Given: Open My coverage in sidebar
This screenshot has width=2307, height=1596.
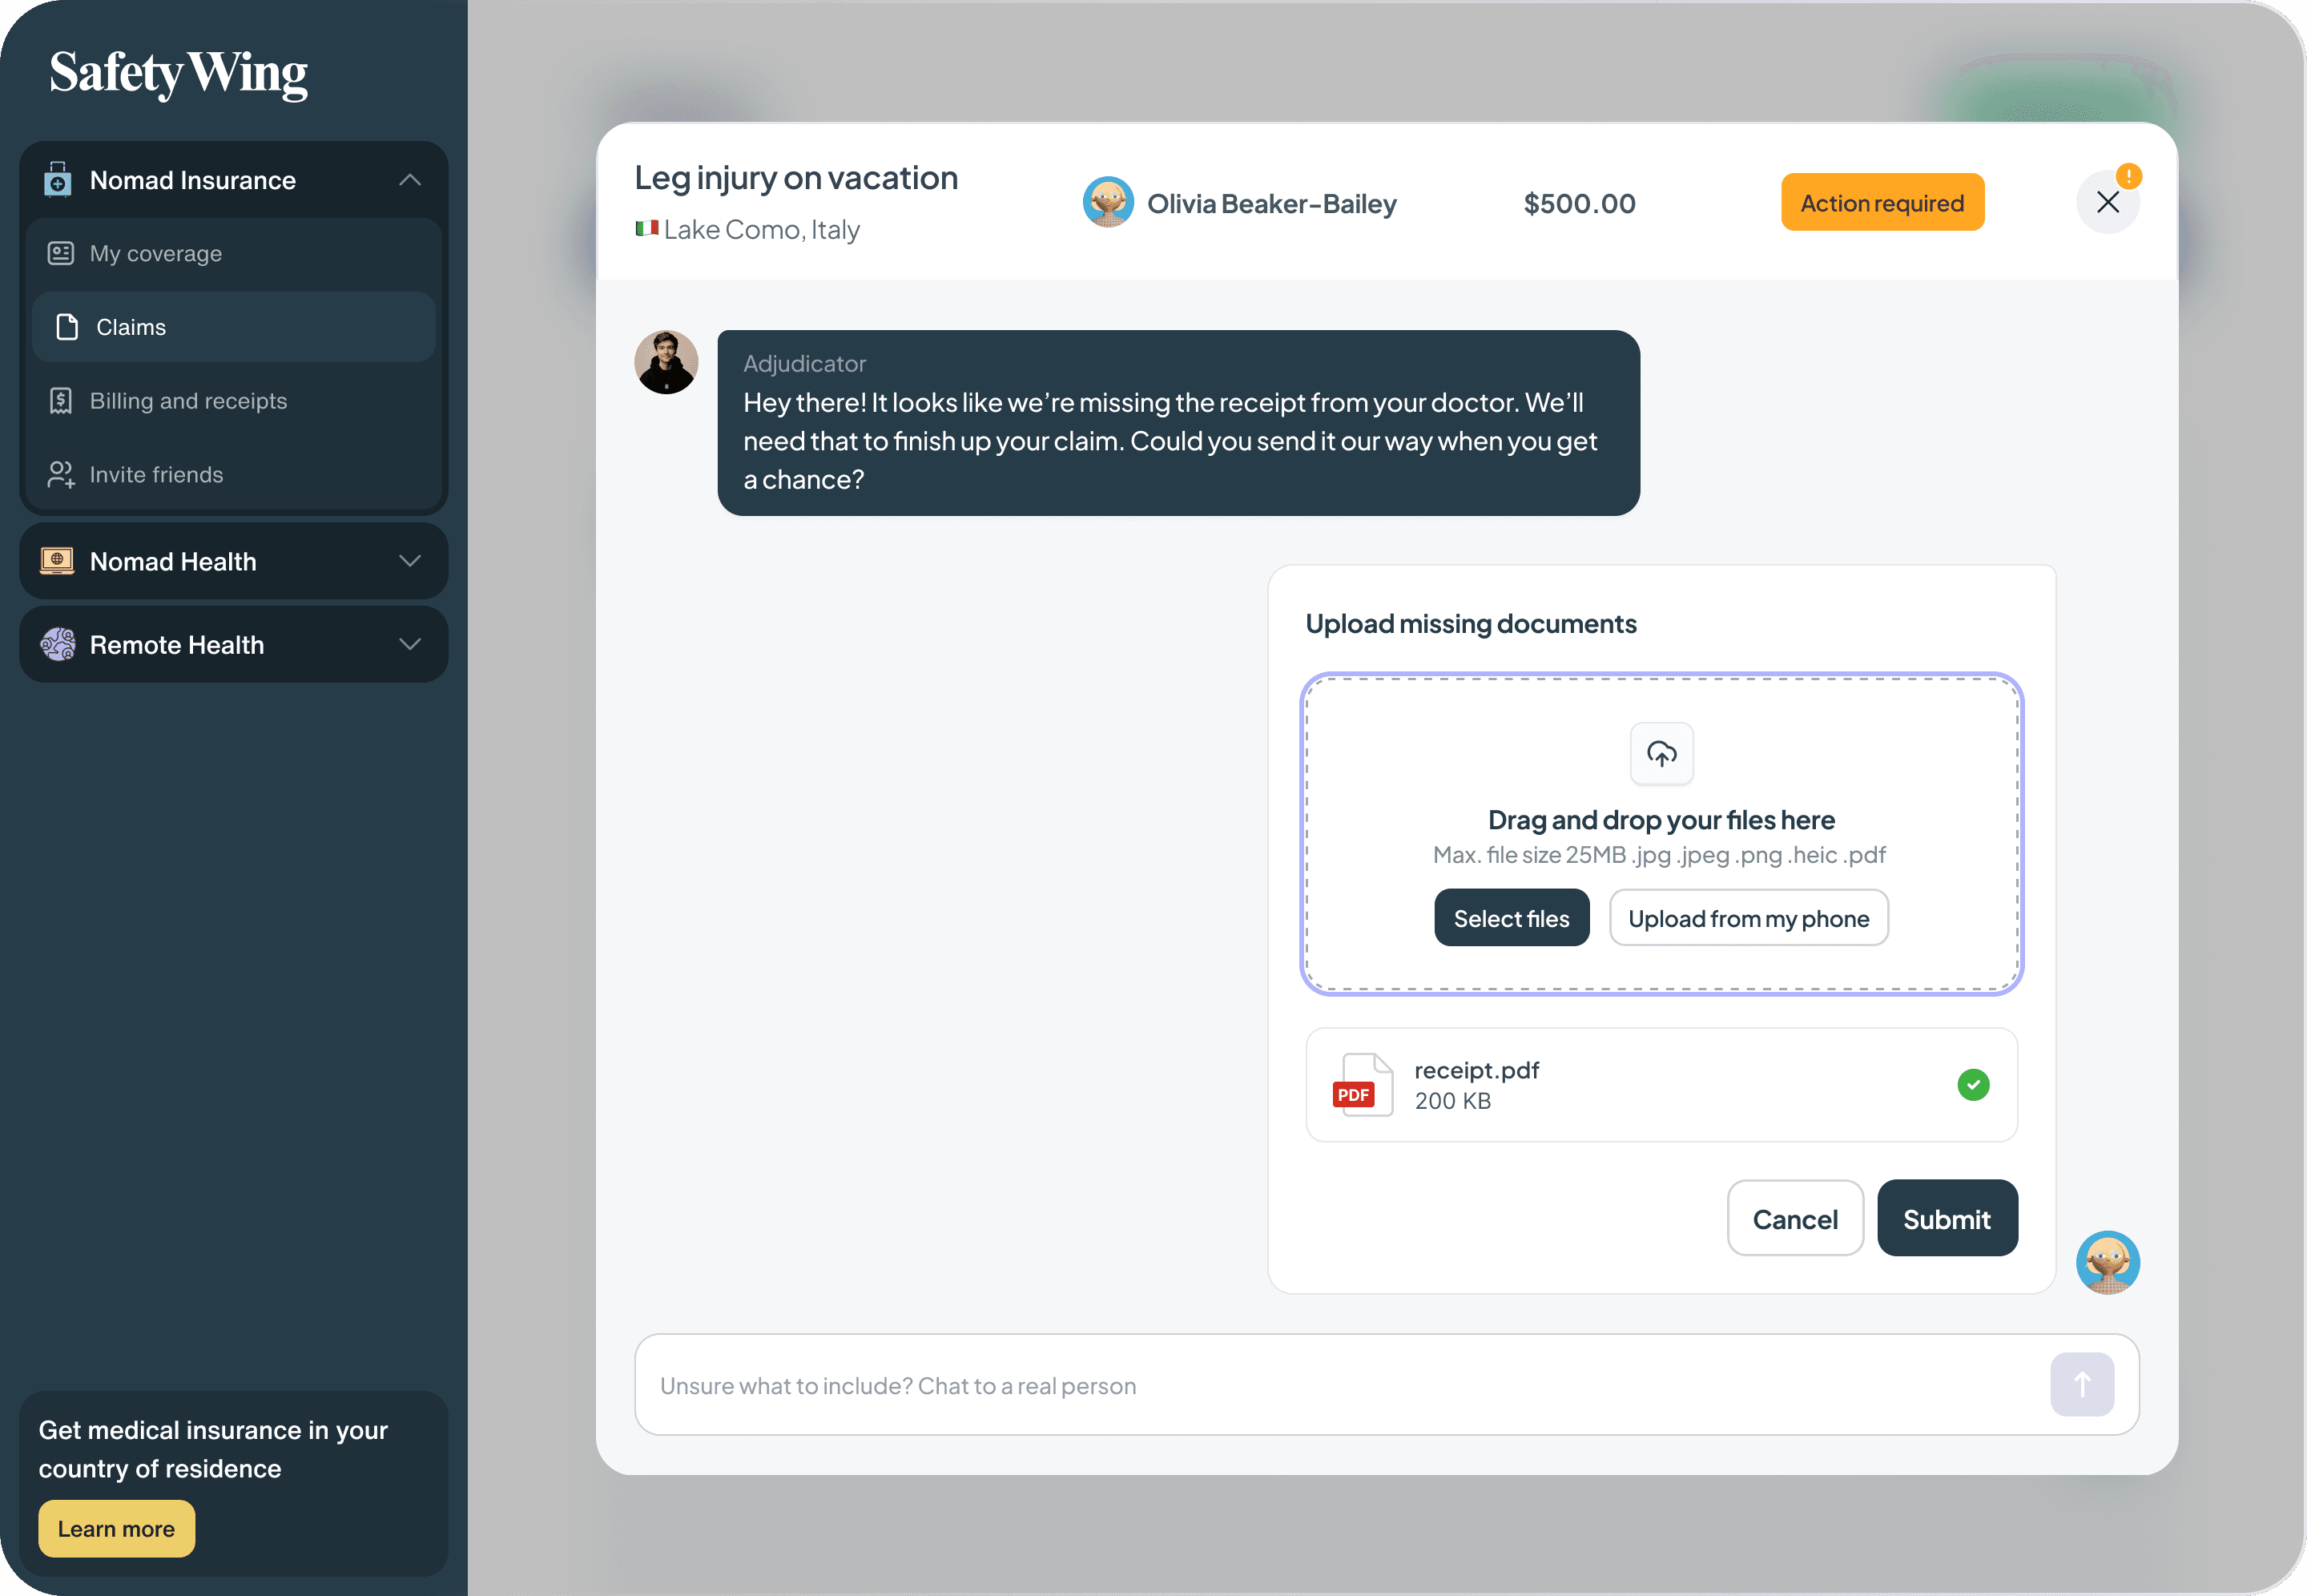Looking at the screenshot, I should click(x=155, y=254).
